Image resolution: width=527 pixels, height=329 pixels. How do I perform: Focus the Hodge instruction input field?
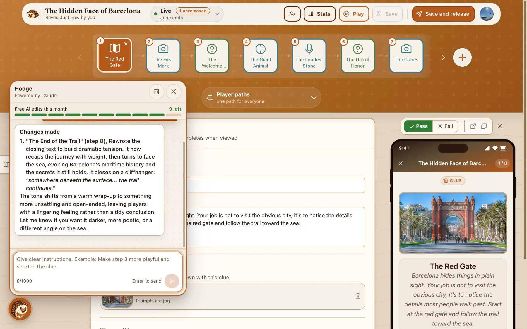tap(98, 272)
